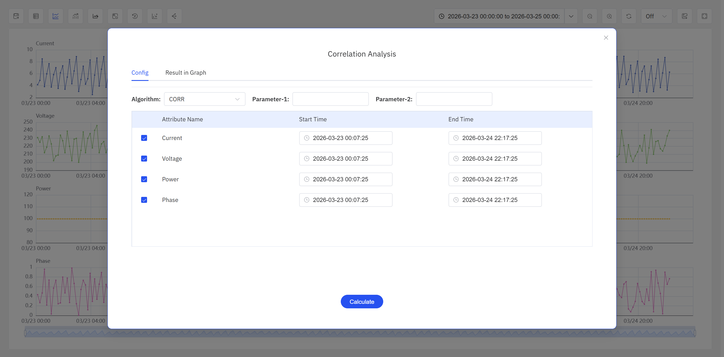The width and height of the screenshot is (724, 357).
Task: Click the bar chart icon
Action: coord(75,16)
